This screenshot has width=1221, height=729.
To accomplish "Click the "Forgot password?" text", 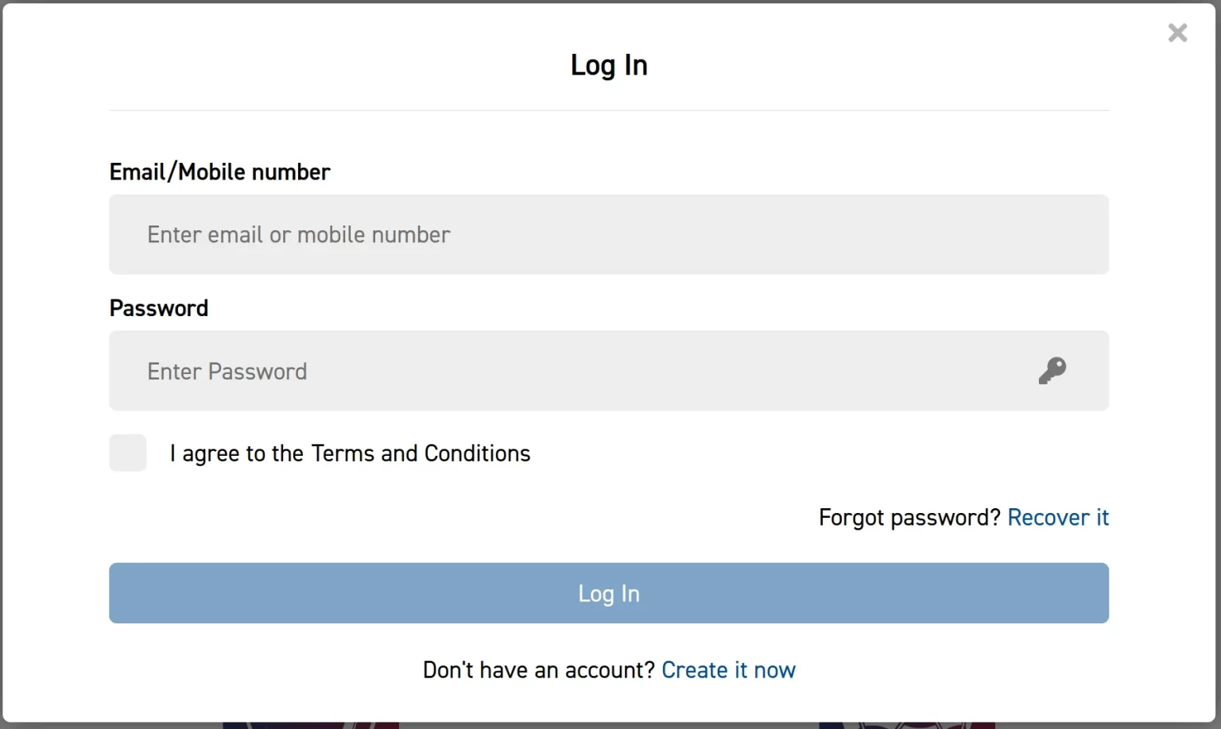I will pyautogui.click(x=909, y=518).
